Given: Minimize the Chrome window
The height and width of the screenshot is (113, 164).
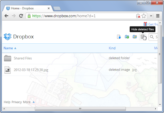Looking at the screenshot, I should (141, 3).
